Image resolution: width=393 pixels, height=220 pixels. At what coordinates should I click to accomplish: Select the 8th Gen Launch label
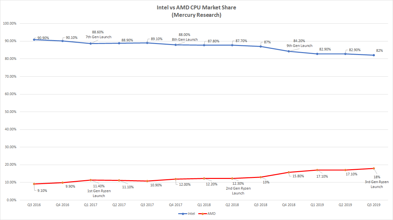(184, 39)
